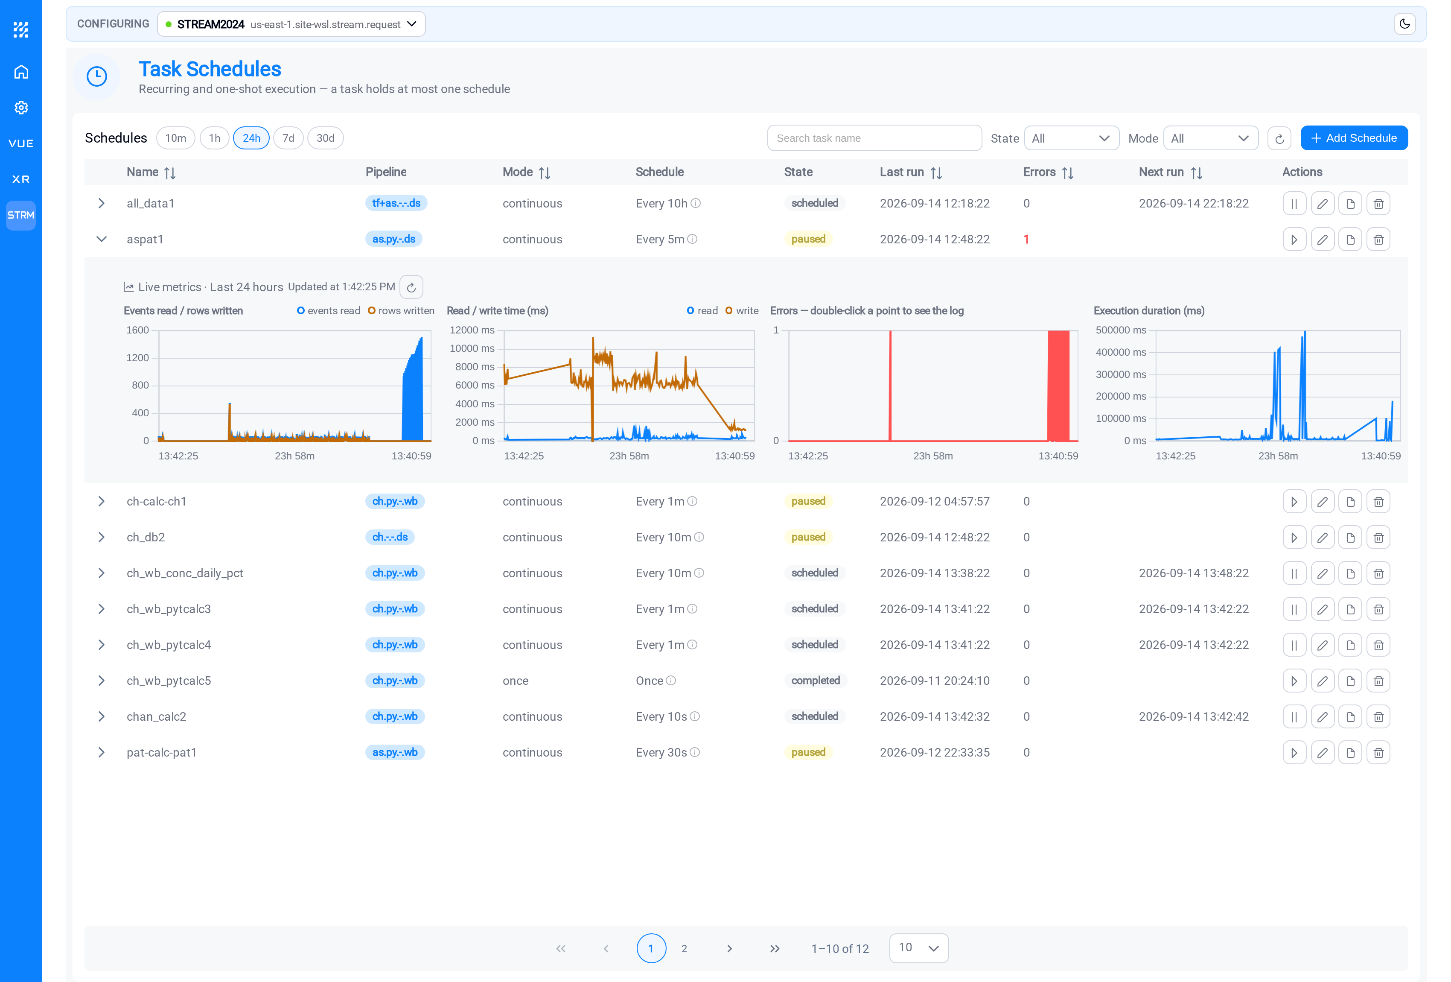Expand the ch_db2 row

pyautogui.click(x=101, y=537)
